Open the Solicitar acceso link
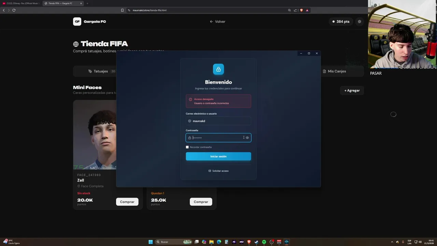Screen dimensions: 437x246 (x=218, y=171)
